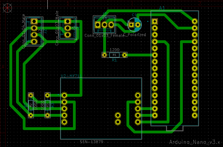Viewport: 223px width, 147px height.
Task: Select the lower isolated pad inside HX711 outline
Action: (118, 122)
